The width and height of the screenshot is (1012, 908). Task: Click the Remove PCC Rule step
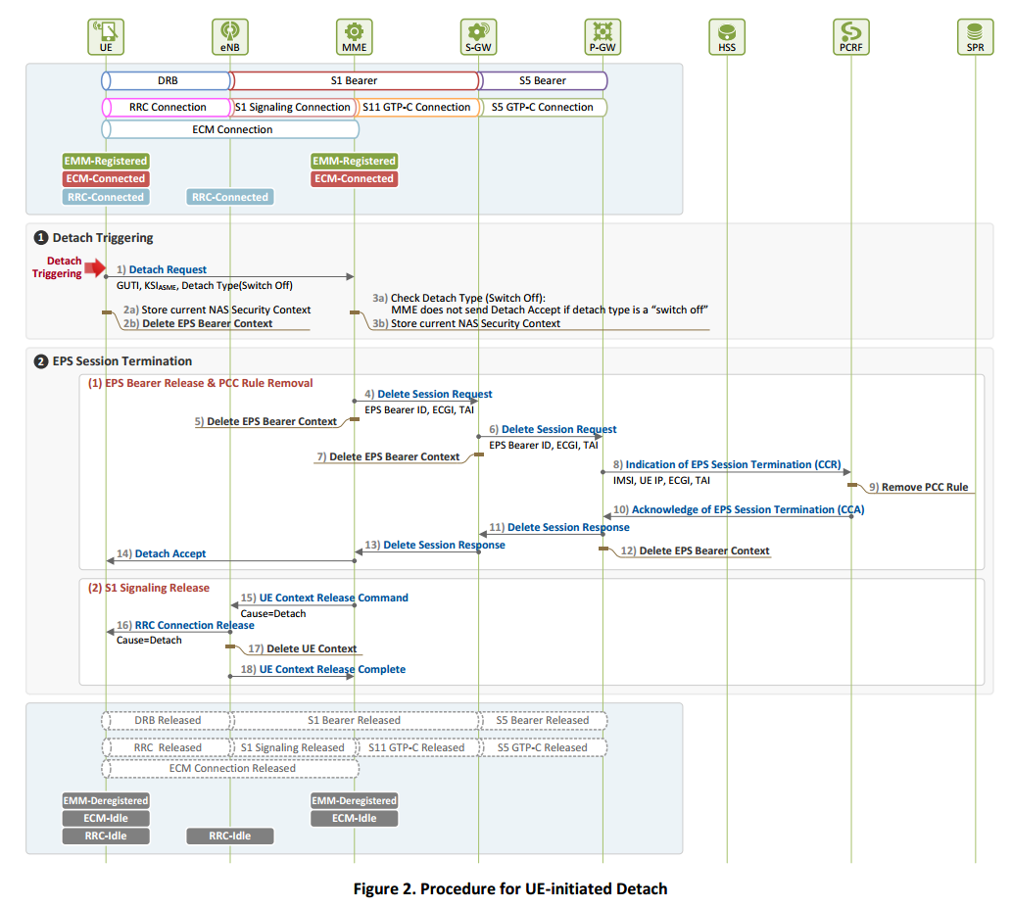coord(918,487)
